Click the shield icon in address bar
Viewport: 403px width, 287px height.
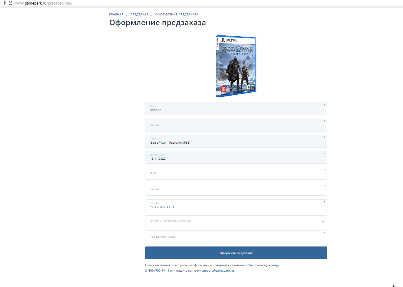4,3
